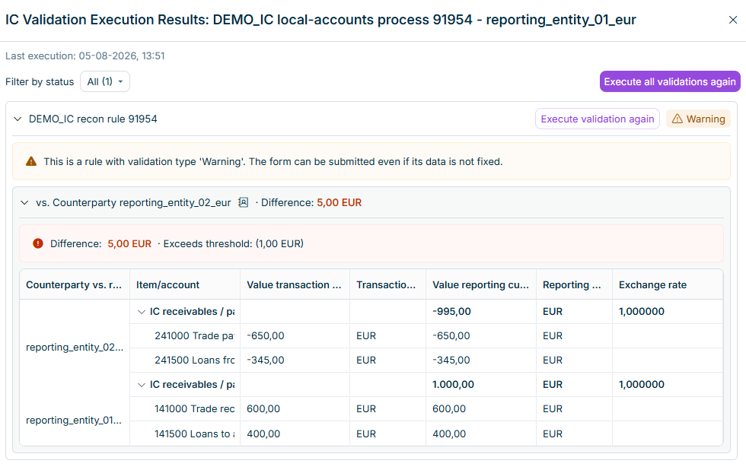Click the reporting_entity_02... cell
The image size is (746, 470).
coord(75,348)
